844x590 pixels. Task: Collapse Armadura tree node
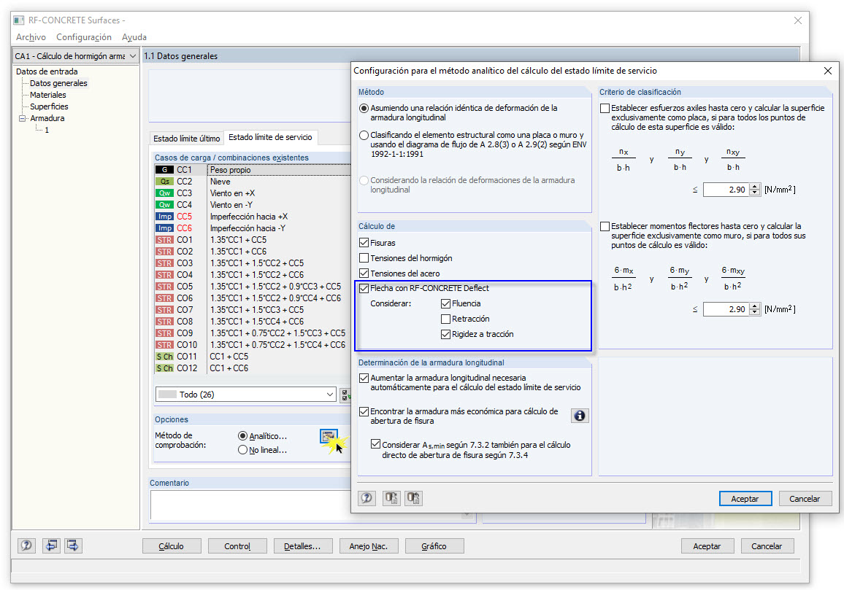coord(22,118)
